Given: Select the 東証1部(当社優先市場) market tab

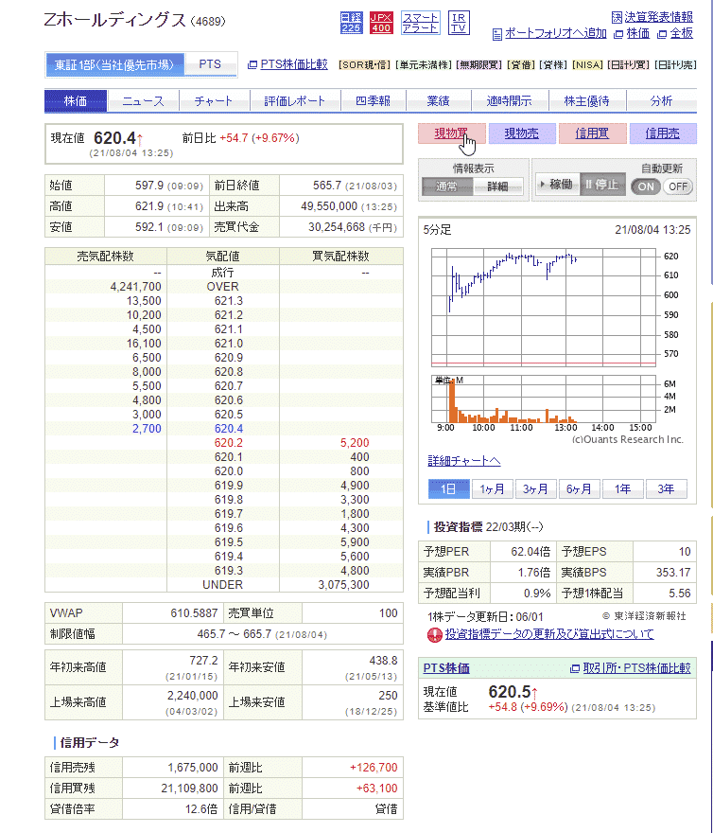Looking at the screenshot, I should click(x=114, y=64).
